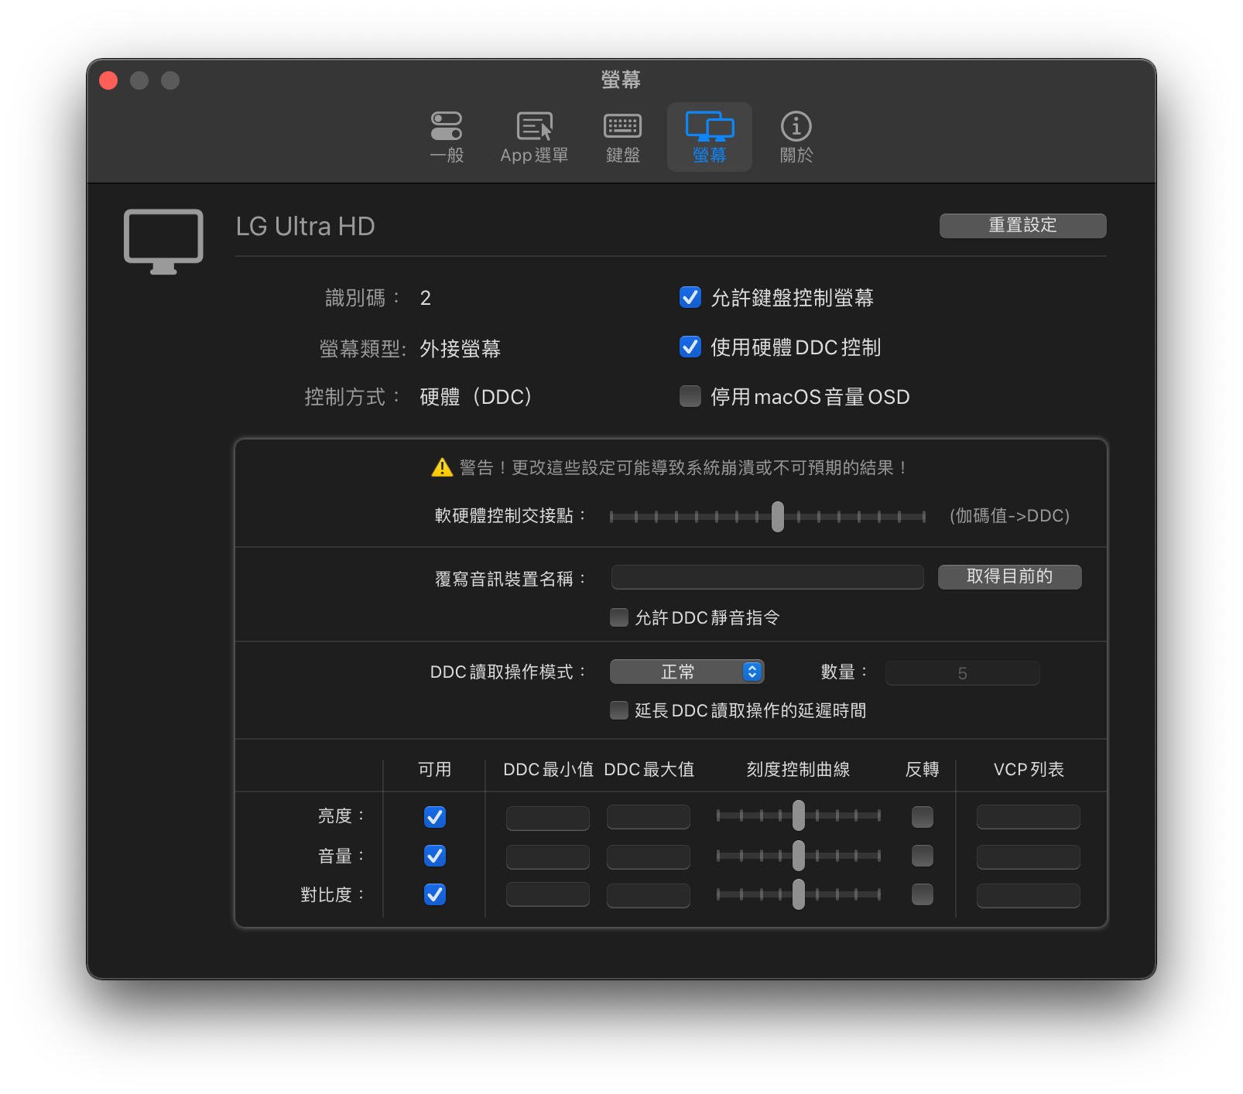Close the window with the red button

(108, 80)
